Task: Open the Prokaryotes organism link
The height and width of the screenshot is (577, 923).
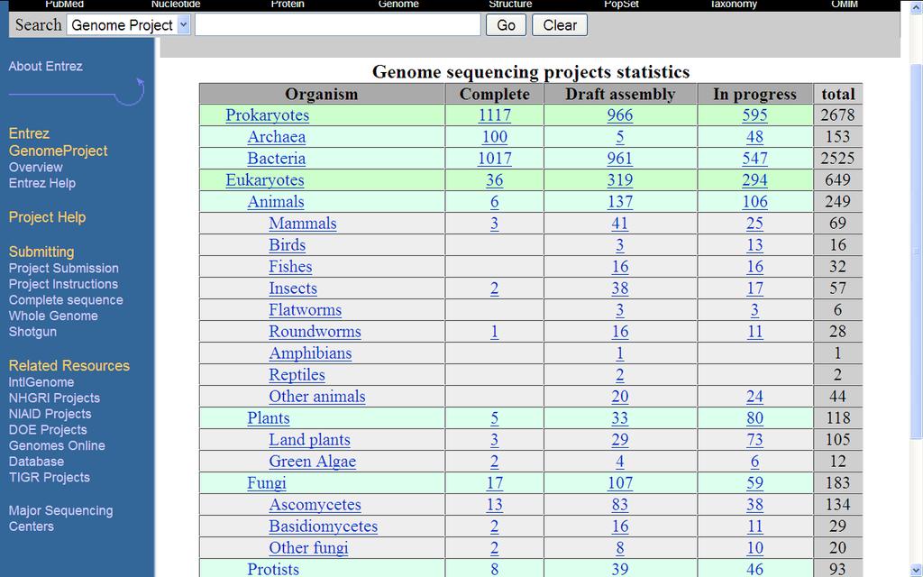Action: 267,114
